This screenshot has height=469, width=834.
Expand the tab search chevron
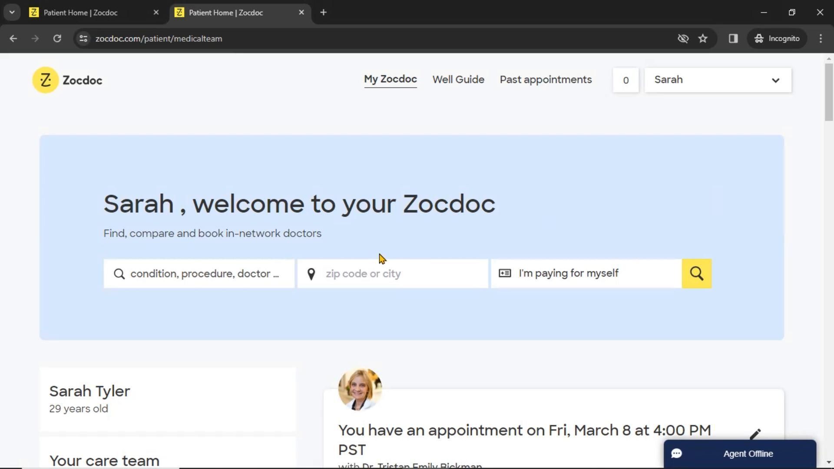[x=12, y=12]
